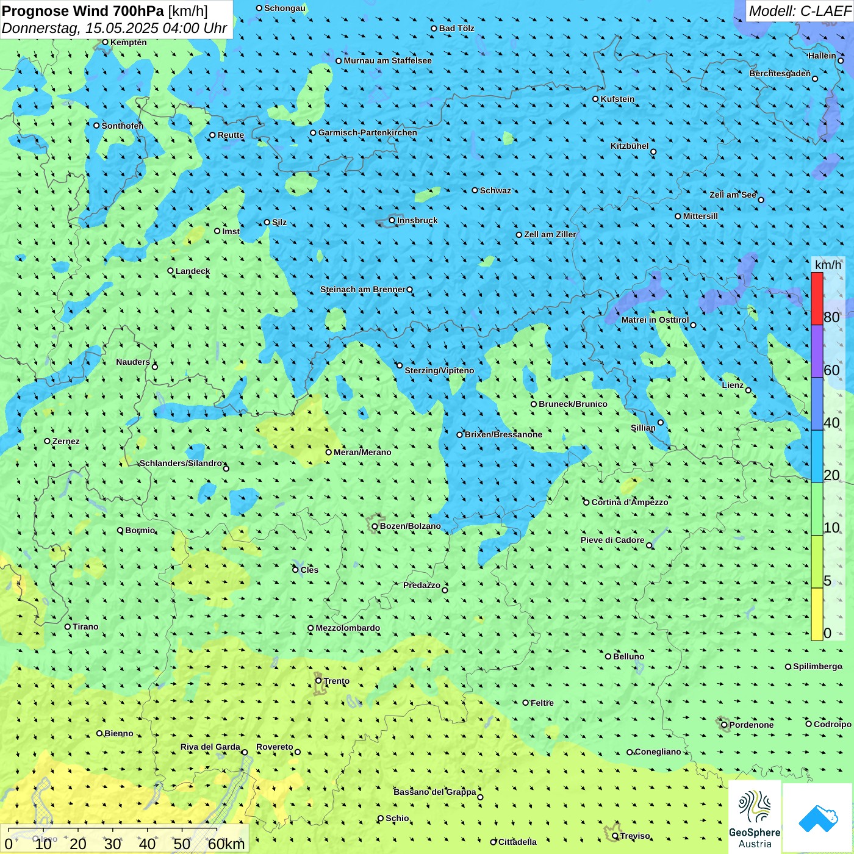Click the Lienz city marker
854x854 pixels.
click(x=748, y=390)
